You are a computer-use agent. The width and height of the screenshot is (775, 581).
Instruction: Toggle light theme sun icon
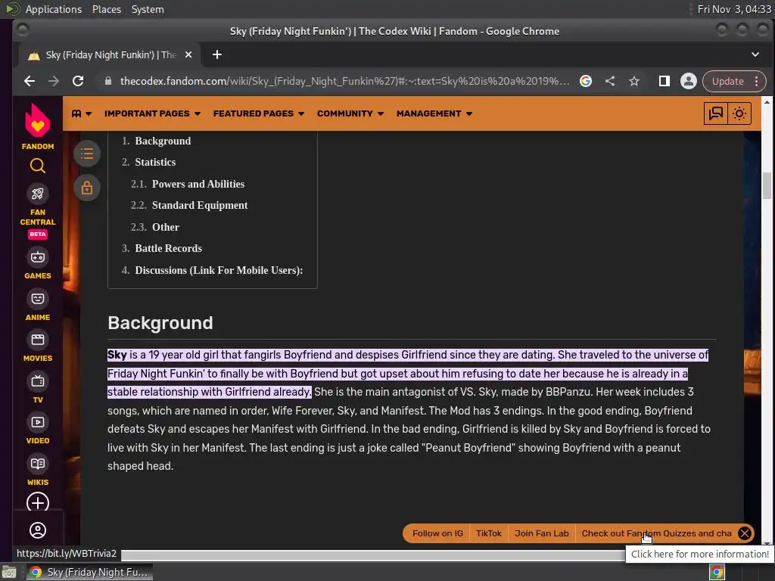coord(739,113)
